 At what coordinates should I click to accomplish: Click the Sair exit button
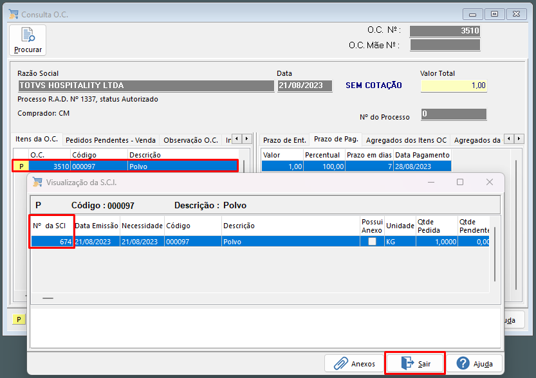click(415, 364)
